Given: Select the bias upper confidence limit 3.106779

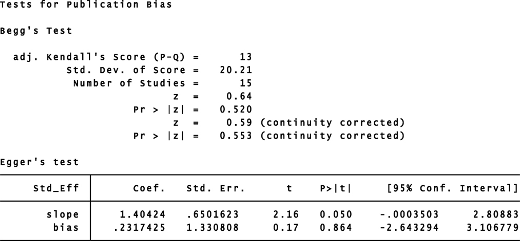Looking at the screenshot, I should tap(492, 228).
